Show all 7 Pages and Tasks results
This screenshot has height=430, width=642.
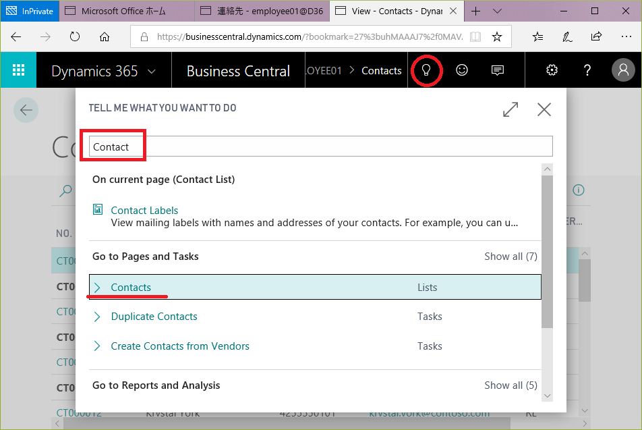pos(510,257)
